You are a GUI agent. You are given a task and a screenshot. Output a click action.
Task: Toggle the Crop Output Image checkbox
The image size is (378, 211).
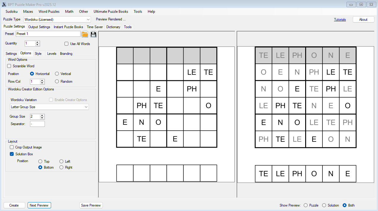click(x=12, y=147)
